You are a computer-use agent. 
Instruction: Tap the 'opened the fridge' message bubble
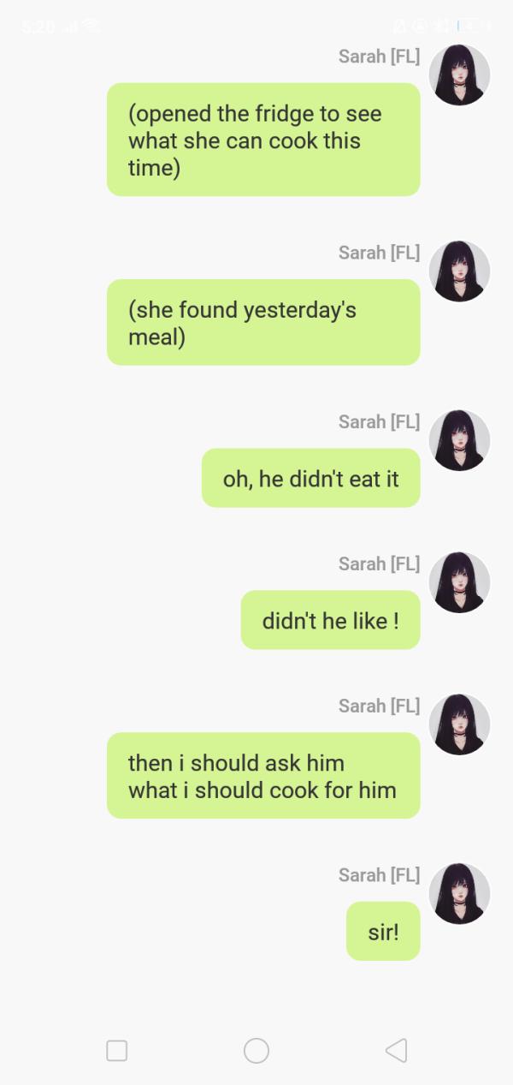pyautogui.click(x=263, y=140)
